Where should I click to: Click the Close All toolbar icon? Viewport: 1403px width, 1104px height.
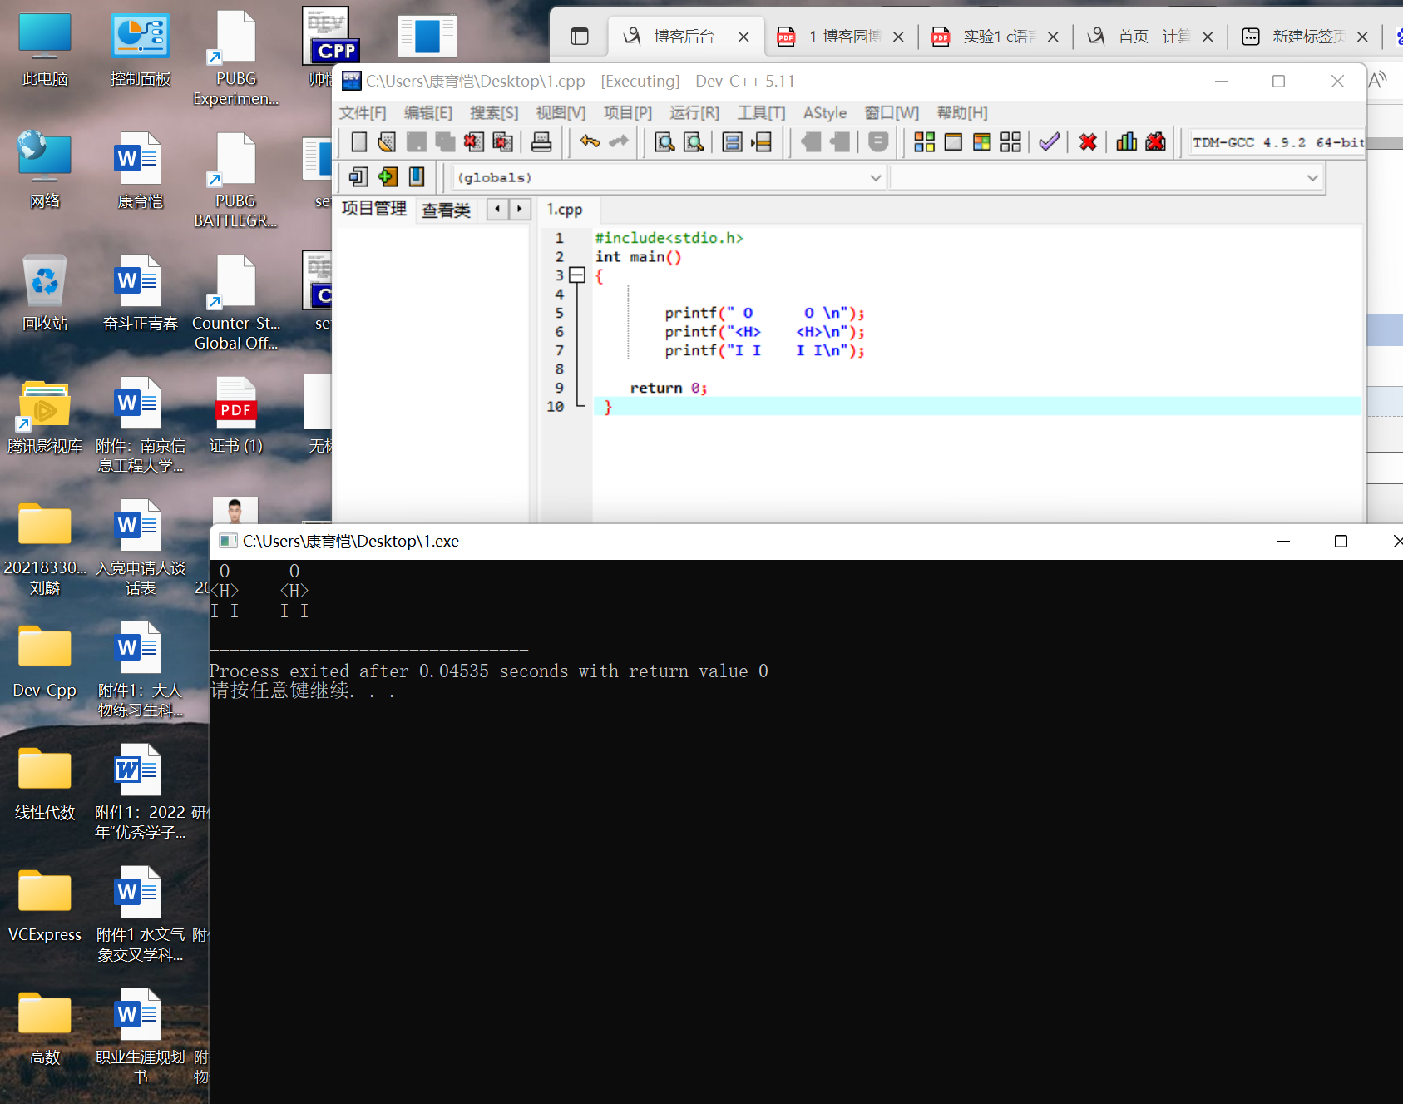coord(502,142)
